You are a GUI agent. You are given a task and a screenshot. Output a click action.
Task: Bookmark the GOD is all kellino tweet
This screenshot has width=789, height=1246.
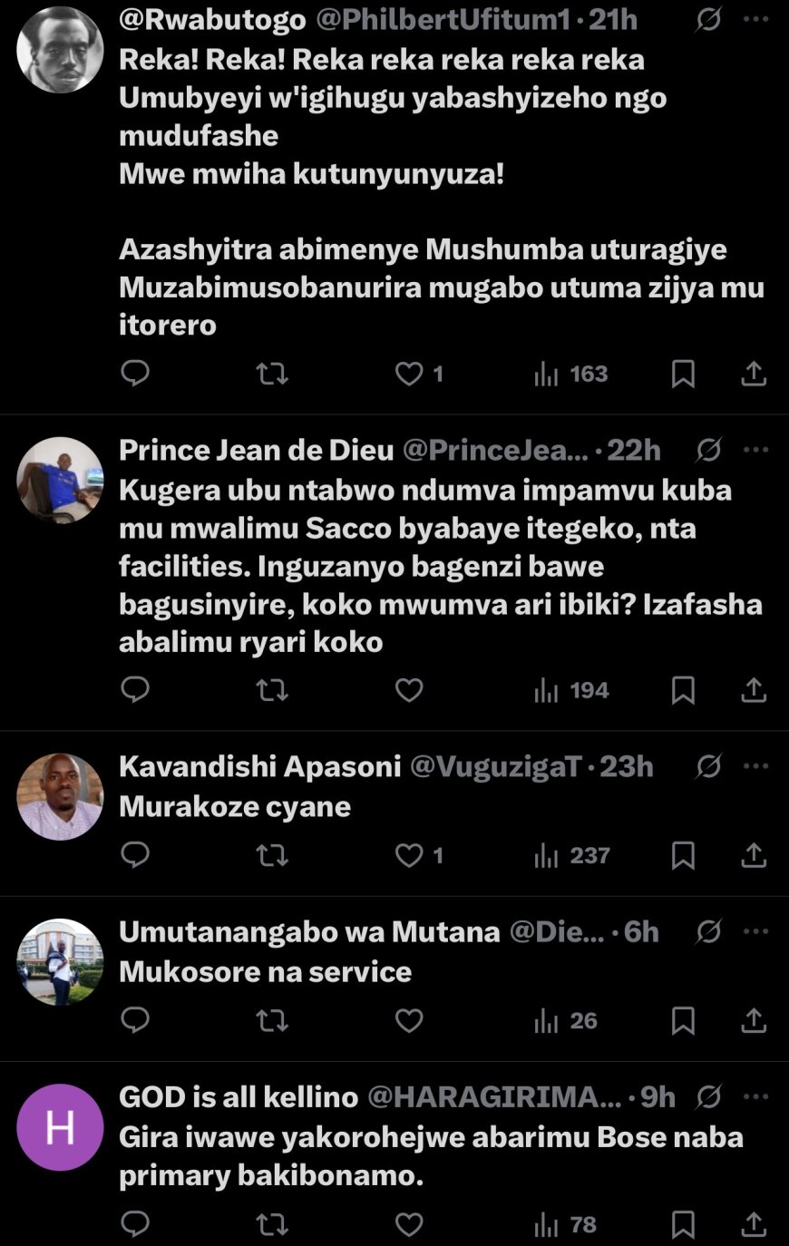(683, 1224)
